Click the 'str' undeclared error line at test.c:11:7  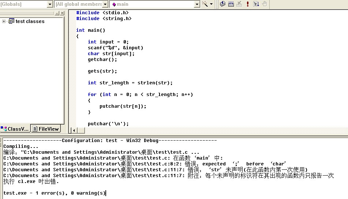(x=156, y=170)
